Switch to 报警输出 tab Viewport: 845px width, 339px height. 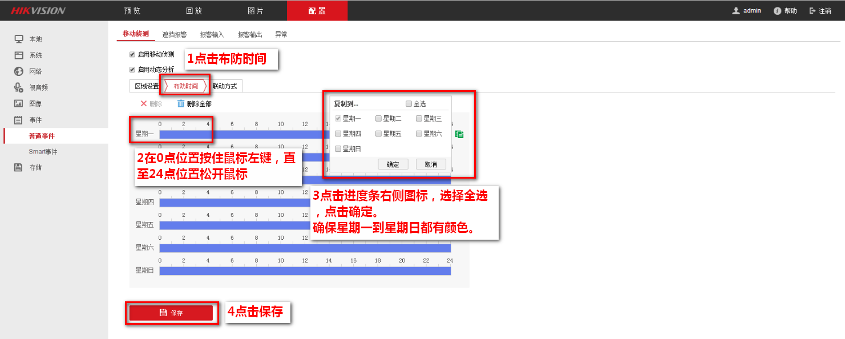tap(250, 35)
